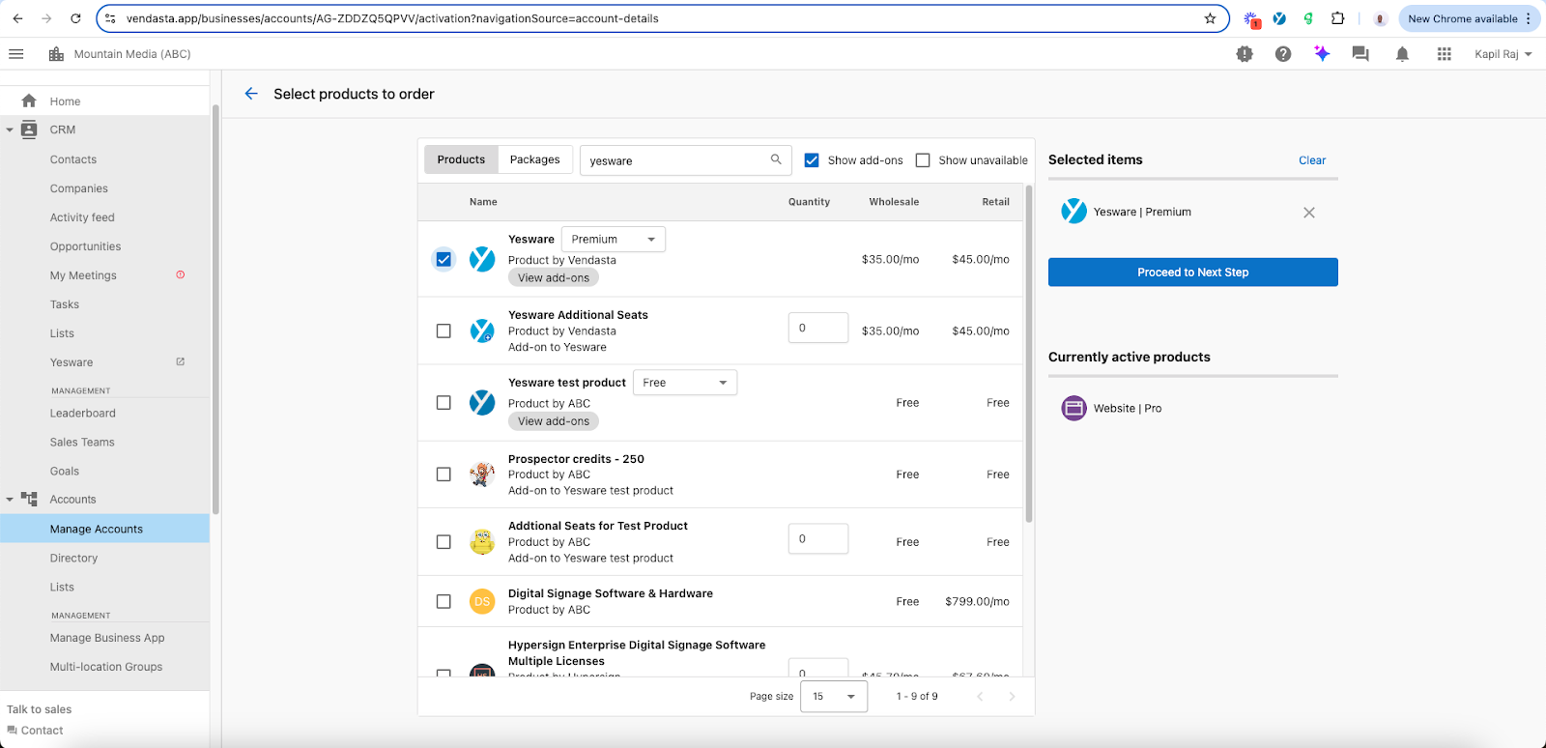Click the Mountain Media building icon
1546x748 pixels.
56,54
